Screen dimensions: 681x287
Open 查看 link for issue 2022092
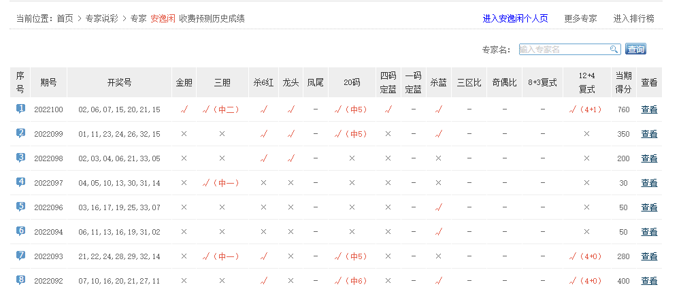[649, 281]
